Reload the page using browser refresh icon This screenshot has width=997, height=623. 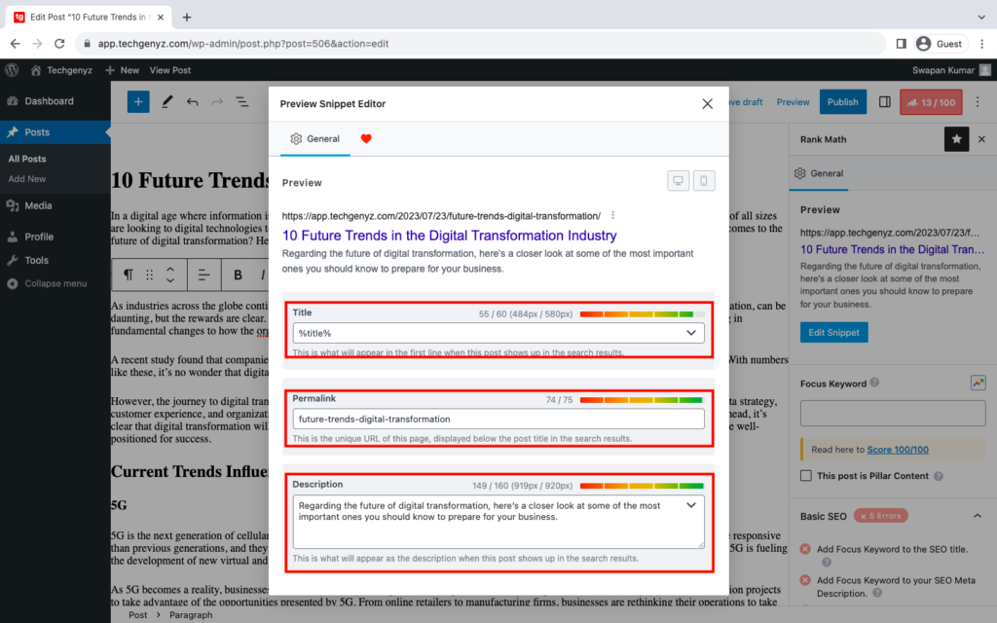[59, 43]
